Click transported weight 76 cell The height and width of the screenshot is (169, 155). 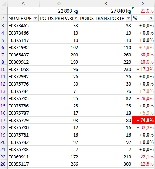click(x=105, y=91)
